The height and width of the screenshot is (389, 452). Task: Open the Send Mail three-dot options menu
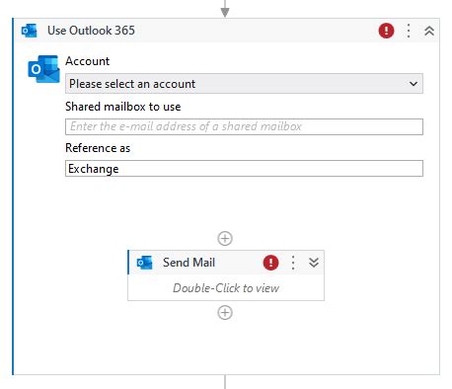coord(293,263)
